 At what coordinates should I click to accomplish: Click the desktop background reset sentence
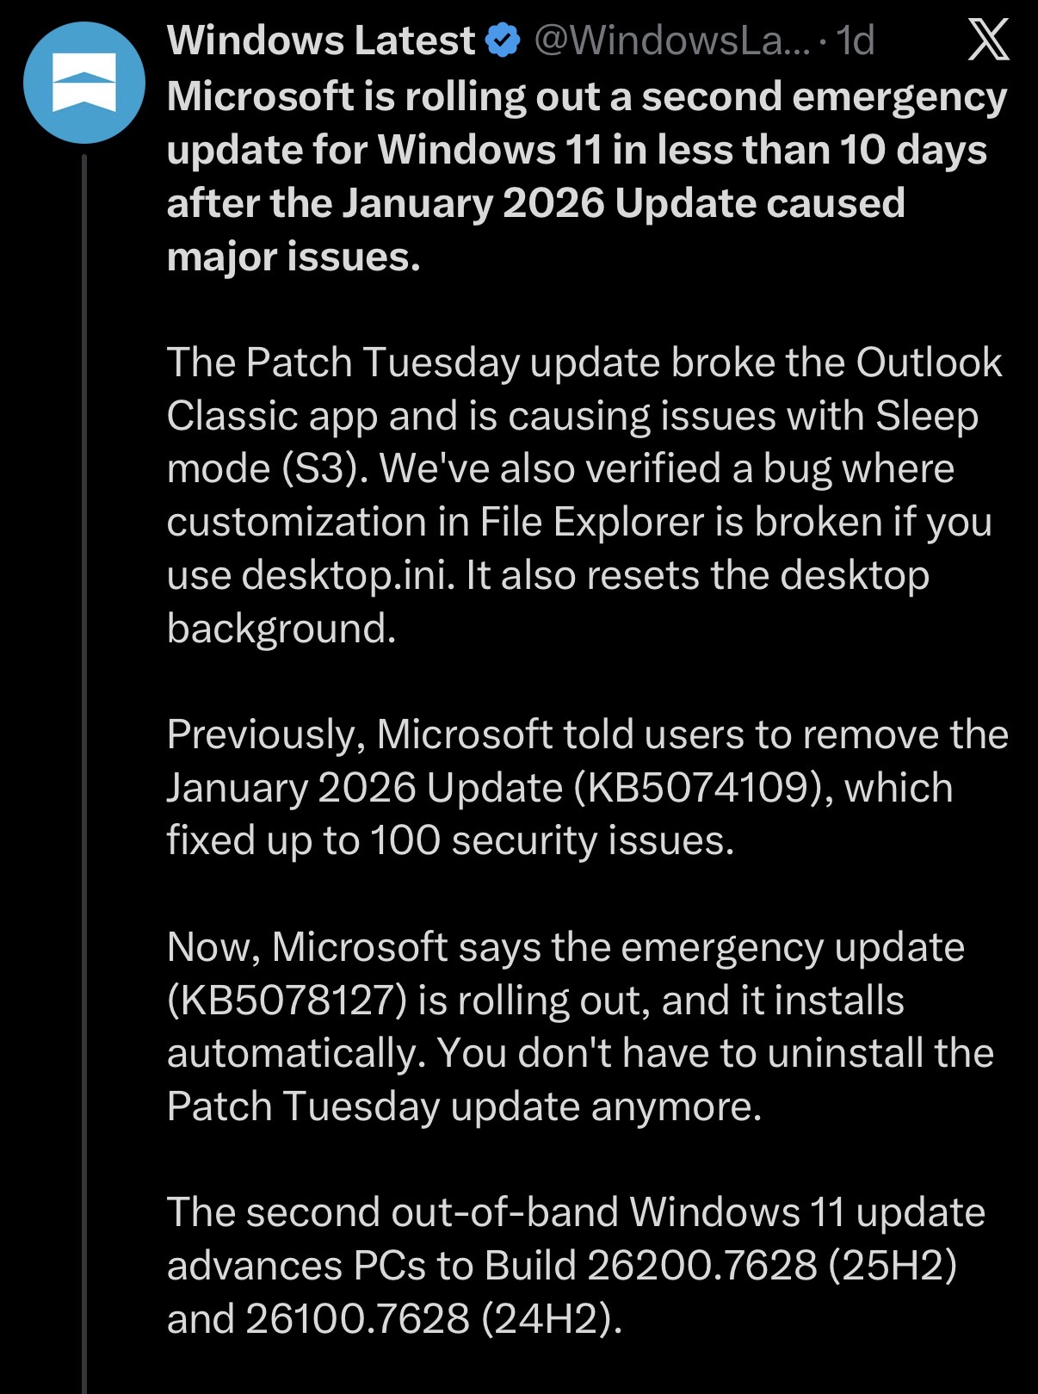pos(547,601)
